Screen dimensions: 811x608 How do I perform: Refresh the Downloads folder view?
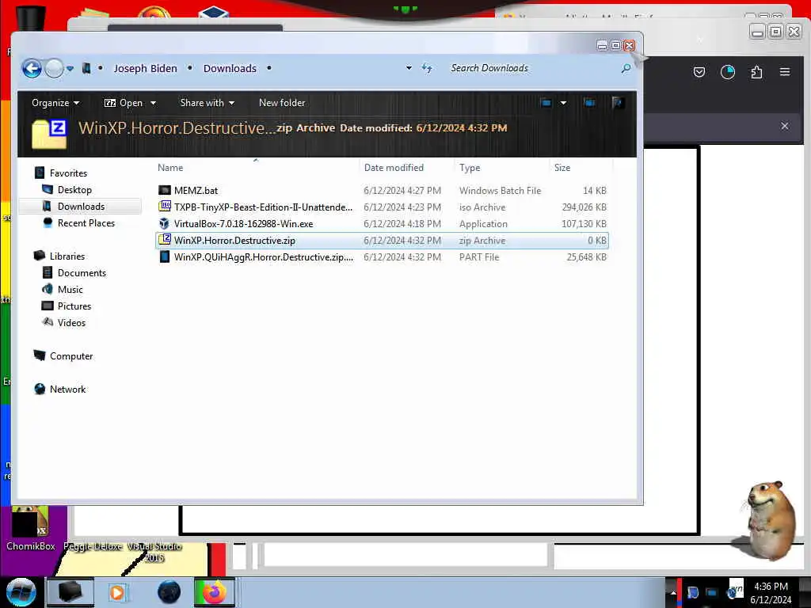[x=427, y=68]
